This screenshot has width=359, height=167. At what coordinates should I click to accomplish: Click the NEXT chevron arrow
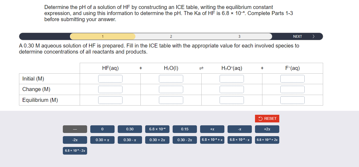(313, 36)
